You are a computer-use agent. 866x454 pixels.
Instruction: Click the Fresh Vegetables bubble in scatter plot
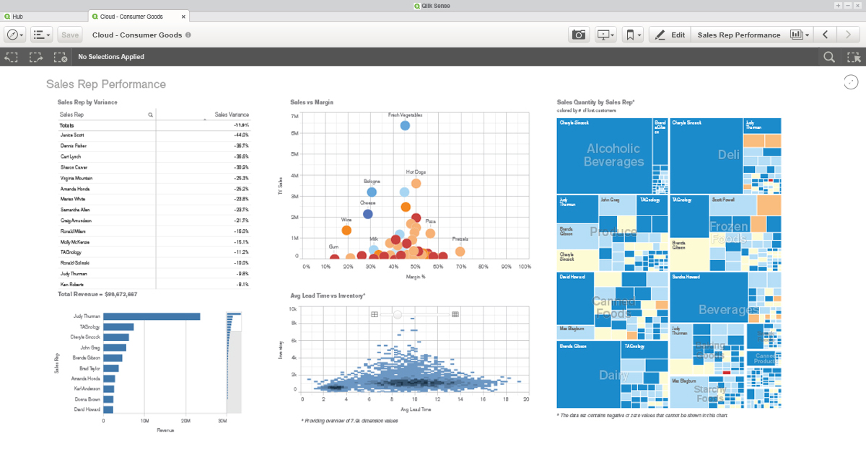pos(405,126)
